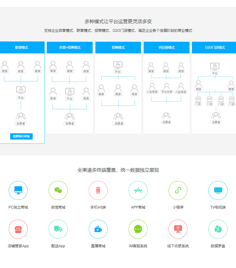Open the 手机H5端 phone icon
The image size is (236, 268).
click(x=98, y=190)
